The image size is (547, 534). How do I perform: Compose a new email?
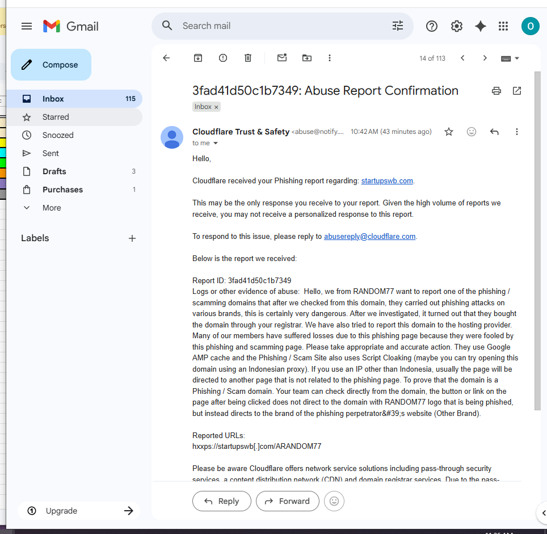click(x=51, y=65)
